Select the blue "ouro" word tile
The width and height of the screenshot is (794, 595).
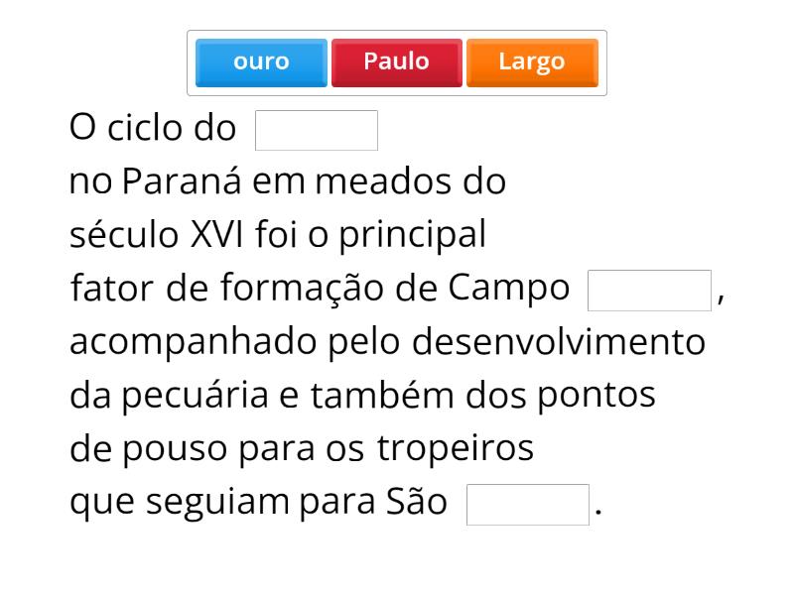coord(261,62)
